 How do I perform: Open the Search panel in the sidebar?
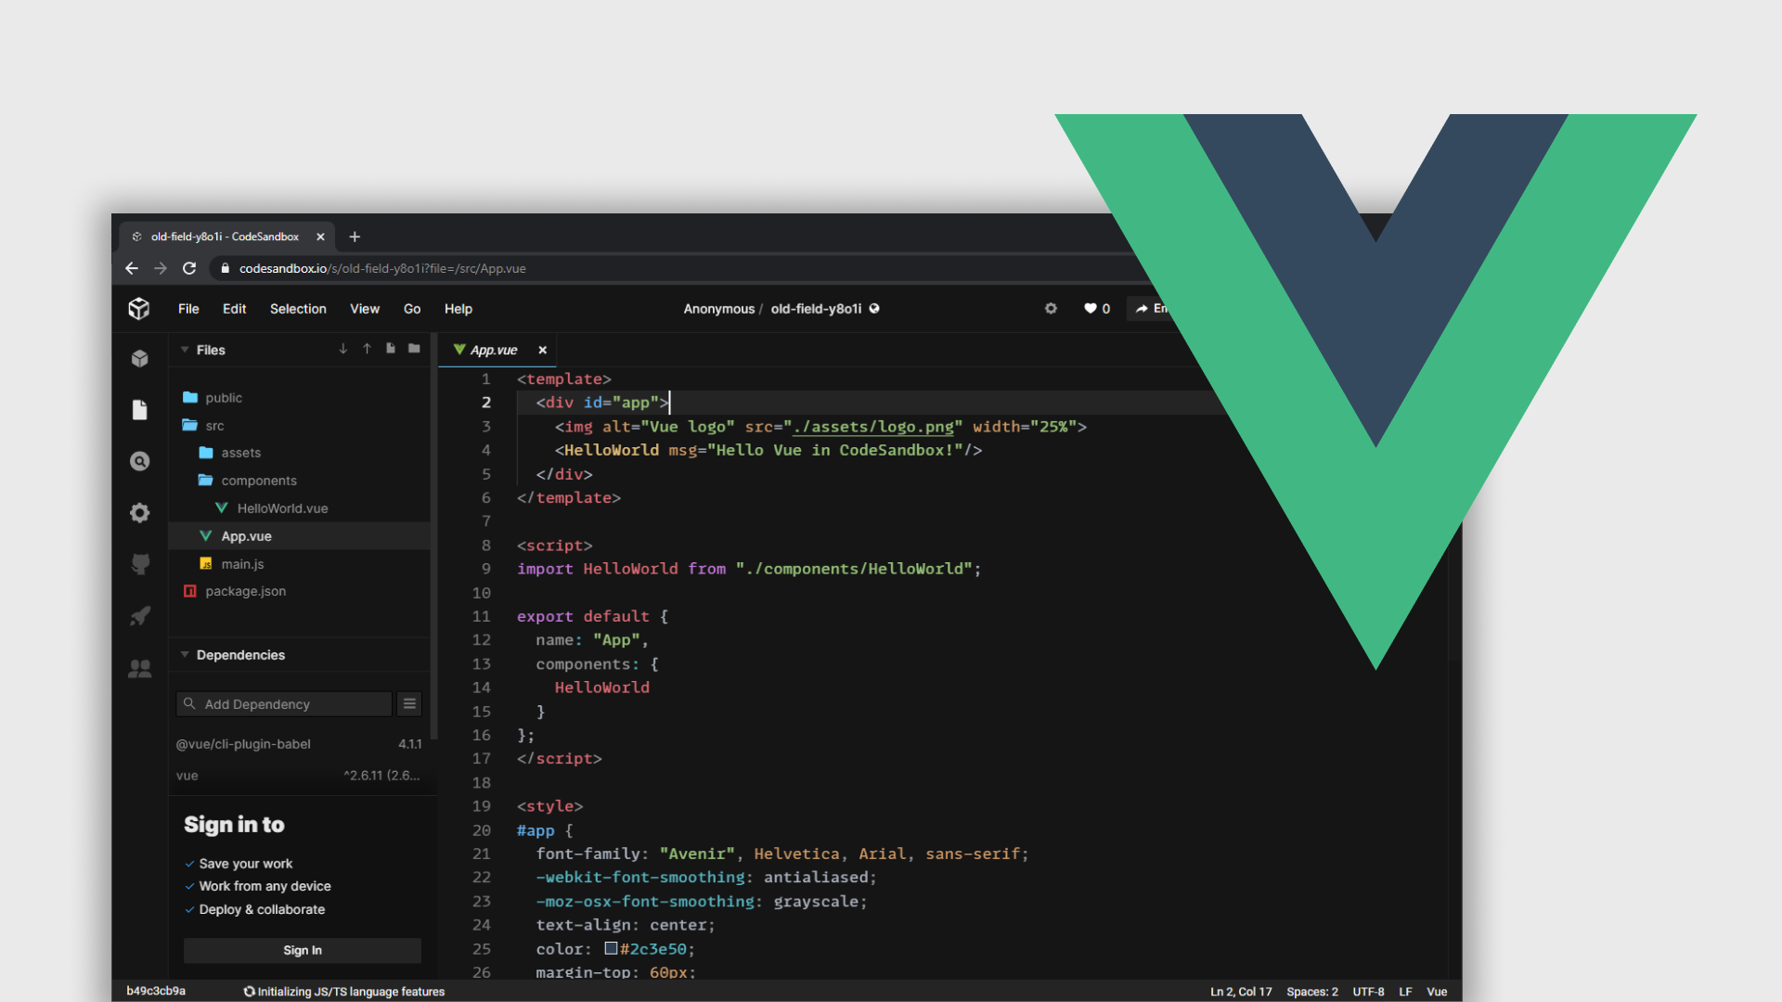(x=139, y=461)
